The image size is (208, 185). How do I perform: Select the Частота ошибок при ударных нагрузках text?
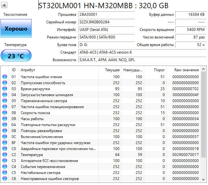point(56,143)
